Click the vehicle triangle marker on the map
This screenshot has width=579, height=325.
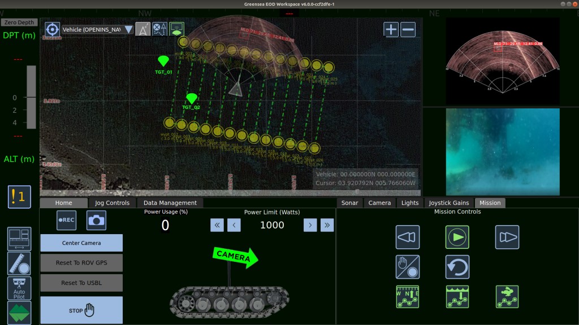tap(236, 90)
